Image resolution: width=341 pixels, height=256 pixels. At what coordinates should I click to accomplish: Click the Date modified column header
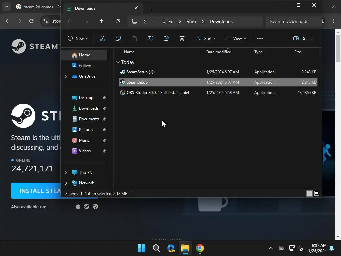click(x=219, y=52)
